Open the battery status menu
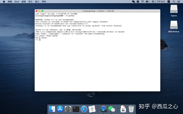This screenshot has height=114, width=183. coord(147,2)
